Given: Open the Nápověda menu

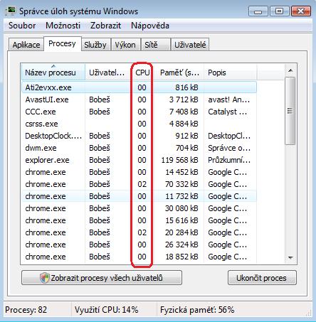Looking at the screenshot, I should (x=150, y=26).
